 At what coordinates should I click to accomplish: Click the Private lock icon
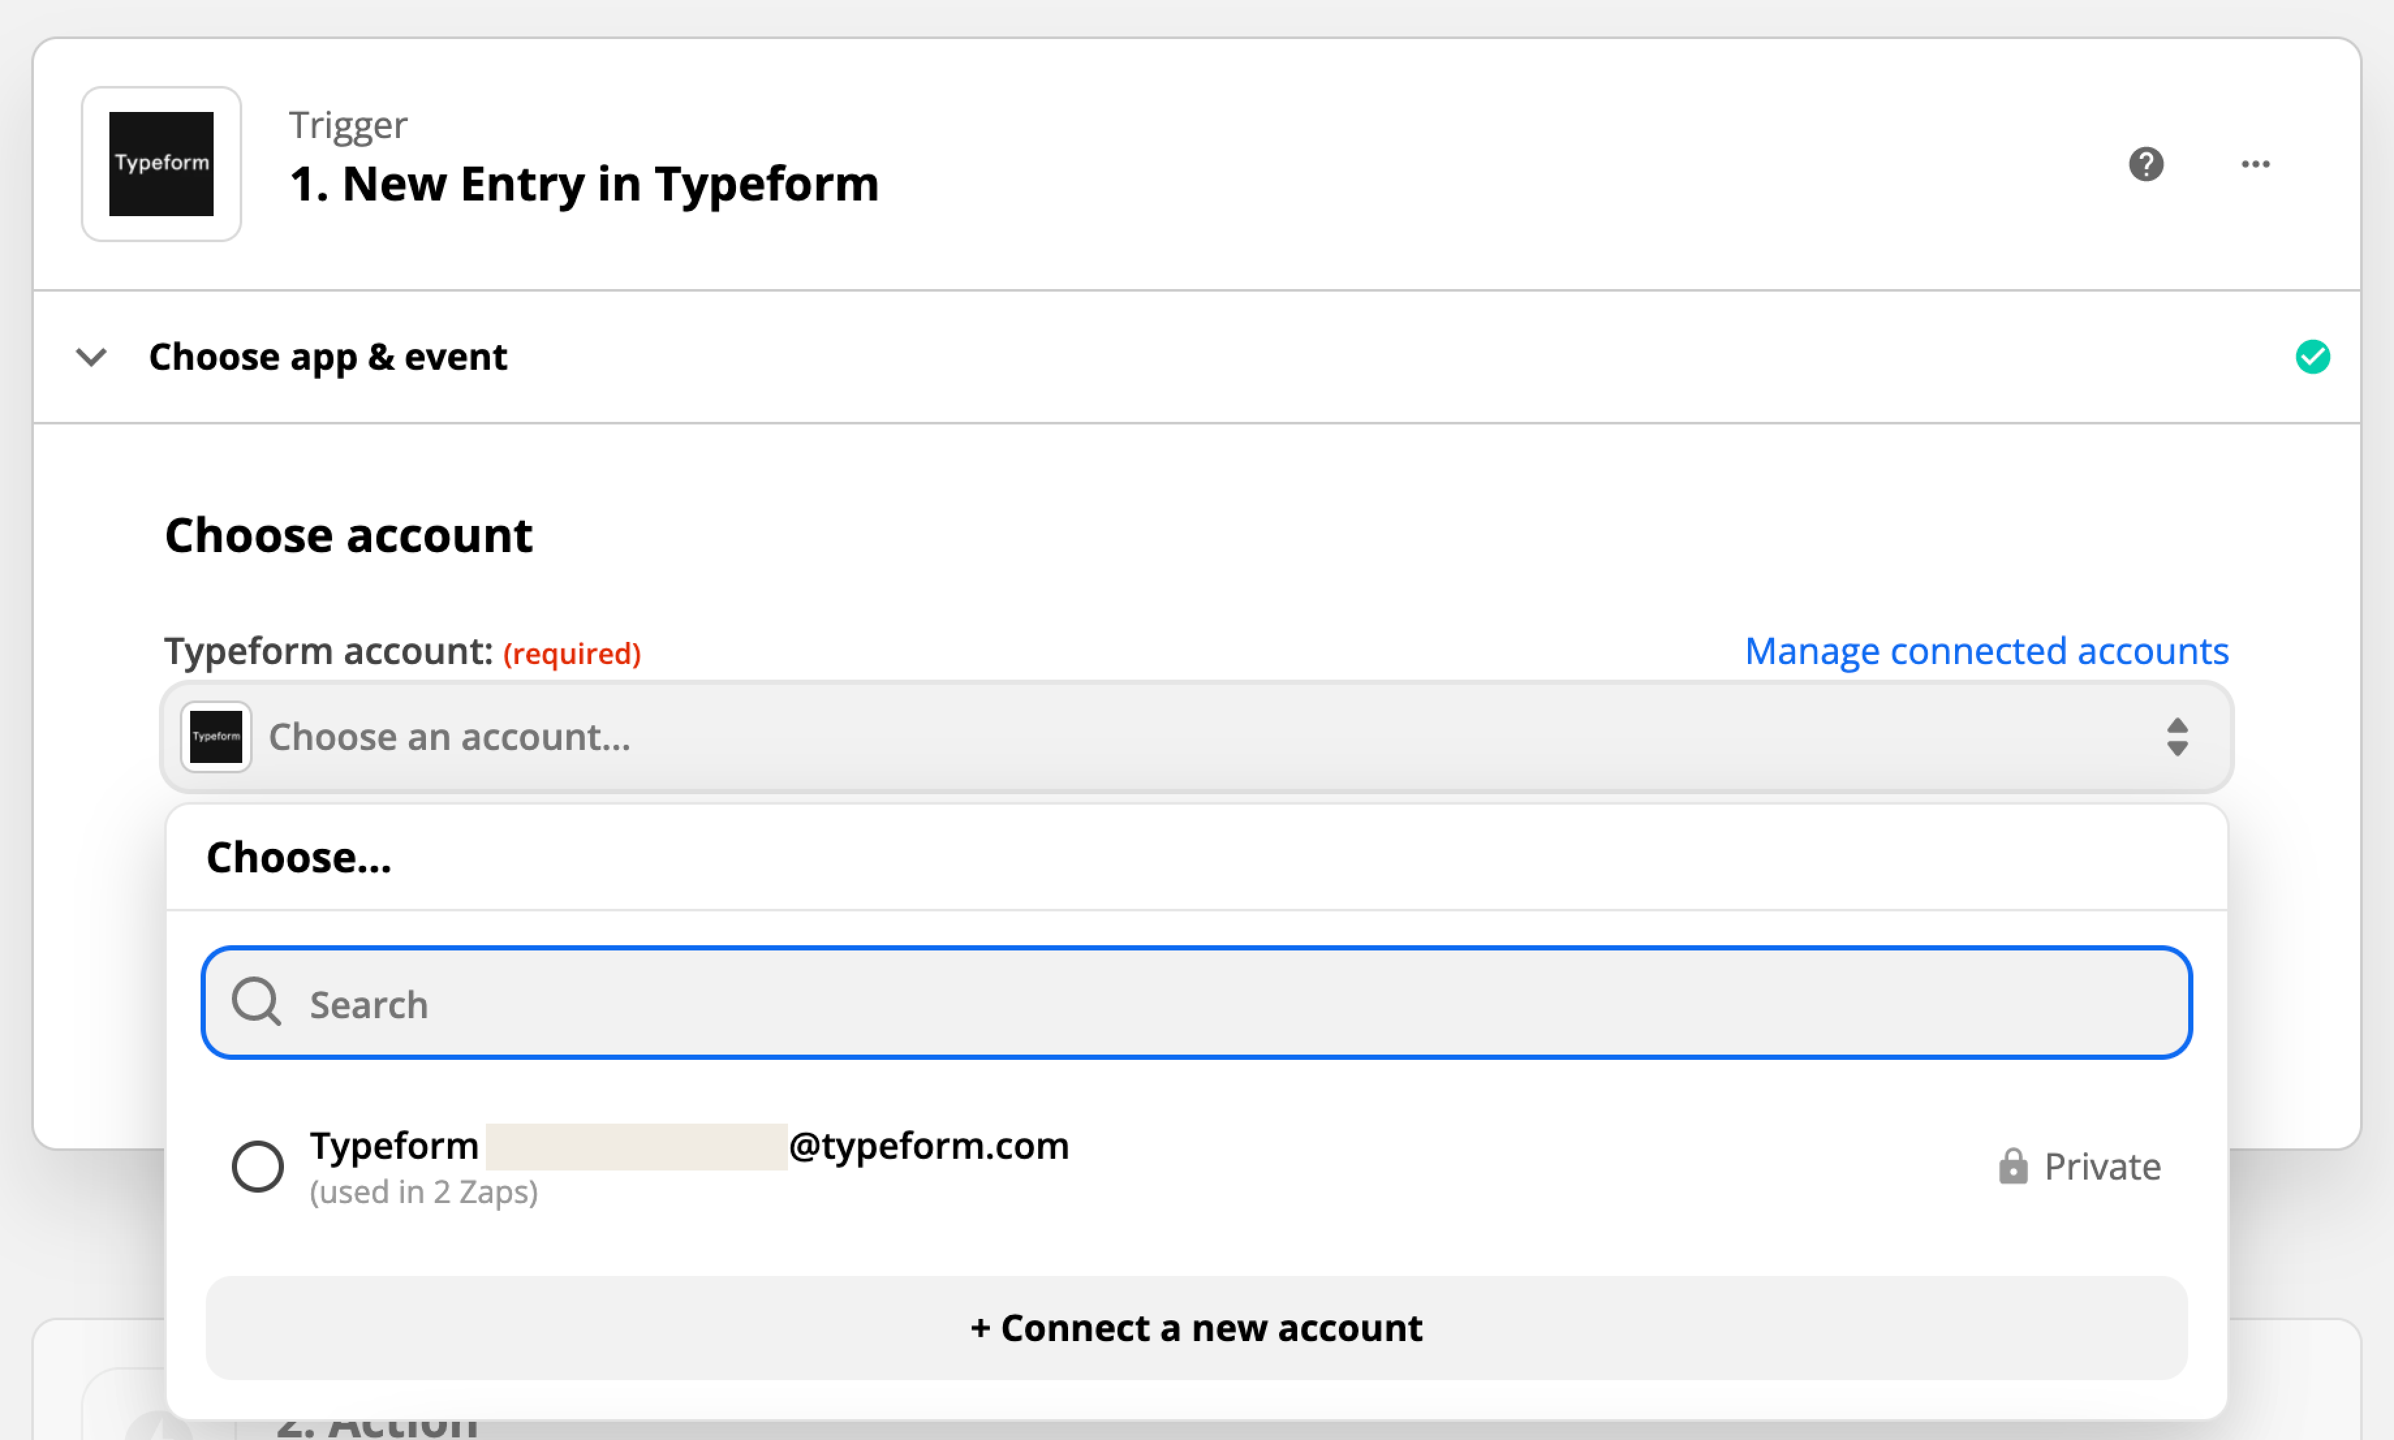(2012, 1165)
